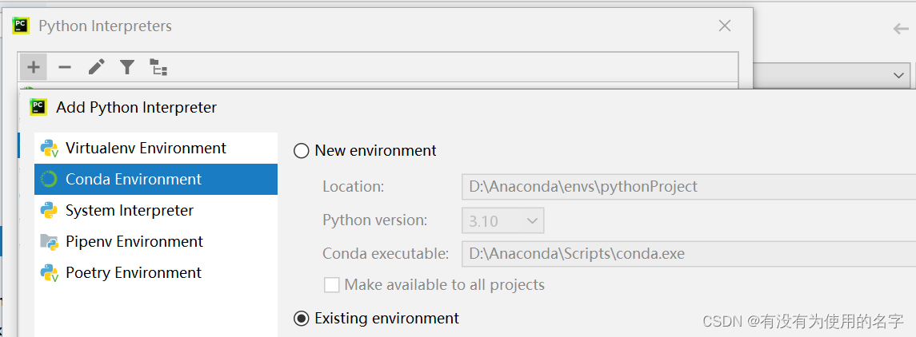This screenshot has width=916, height=337.
Task: Click the PyCharm icon in the Add Python Interpreter title
Action: click(38, 107)
